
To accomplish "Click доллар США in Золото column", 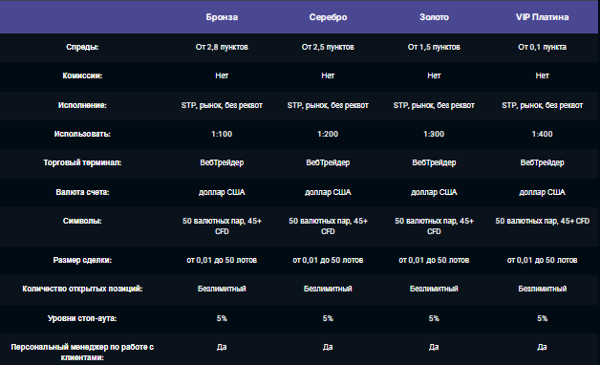I will click(434, 192).
